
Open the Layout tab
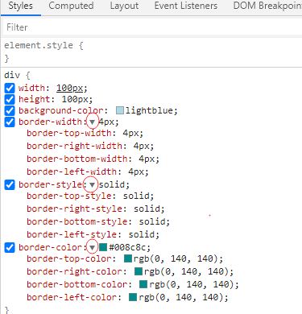pyautogui.click(x=124, y=6)
